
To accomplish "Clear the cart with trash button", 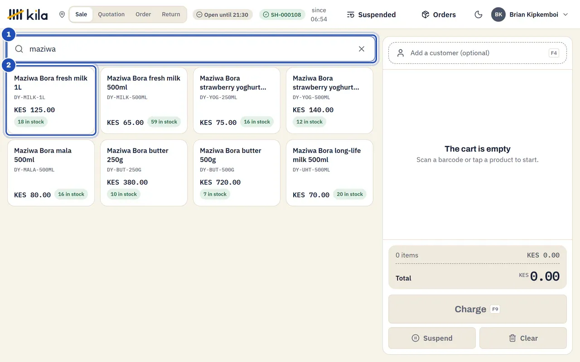I will click(x=523, y=338).
